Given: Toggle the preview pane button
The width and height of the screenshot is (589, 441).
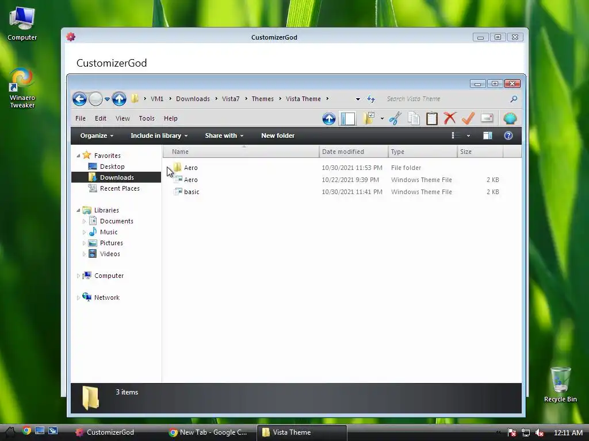Looking at the screenshot, I should pos(488,136).
